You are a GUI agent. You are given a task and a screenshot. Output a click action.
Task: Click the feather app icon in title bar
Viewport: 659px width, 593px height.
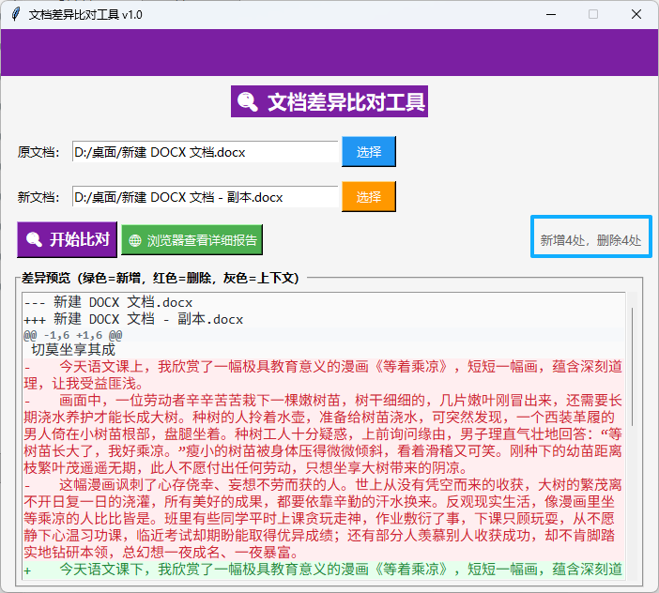(x=16, y=14)
